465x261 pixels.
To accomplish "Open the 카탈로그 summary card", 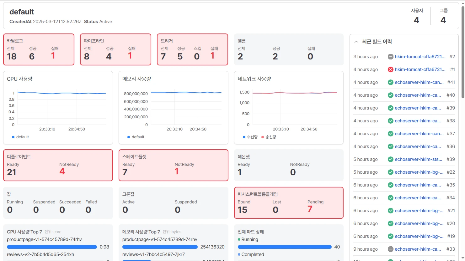I will 39,49.
